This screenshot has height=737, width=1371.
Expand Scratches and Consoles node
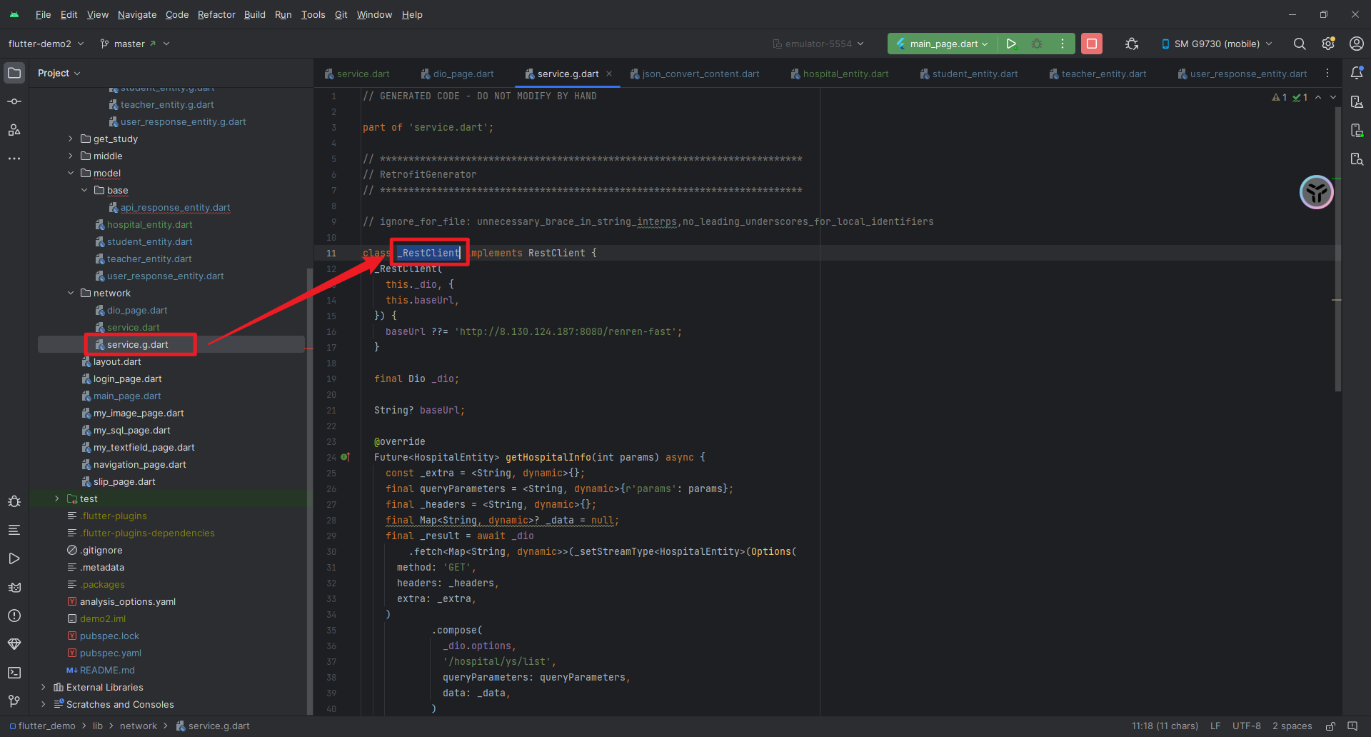tap(44, 704)
